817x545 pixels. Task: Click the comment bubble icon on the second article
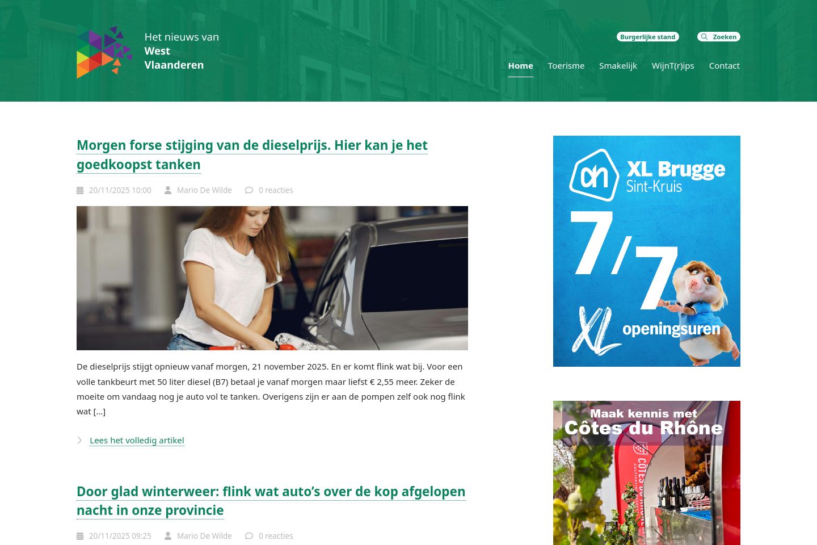pos(249,536)
